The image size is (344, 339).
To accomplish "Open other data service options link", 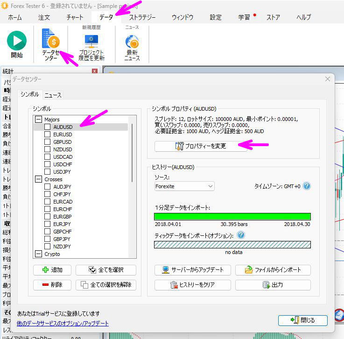I will 63,324.
